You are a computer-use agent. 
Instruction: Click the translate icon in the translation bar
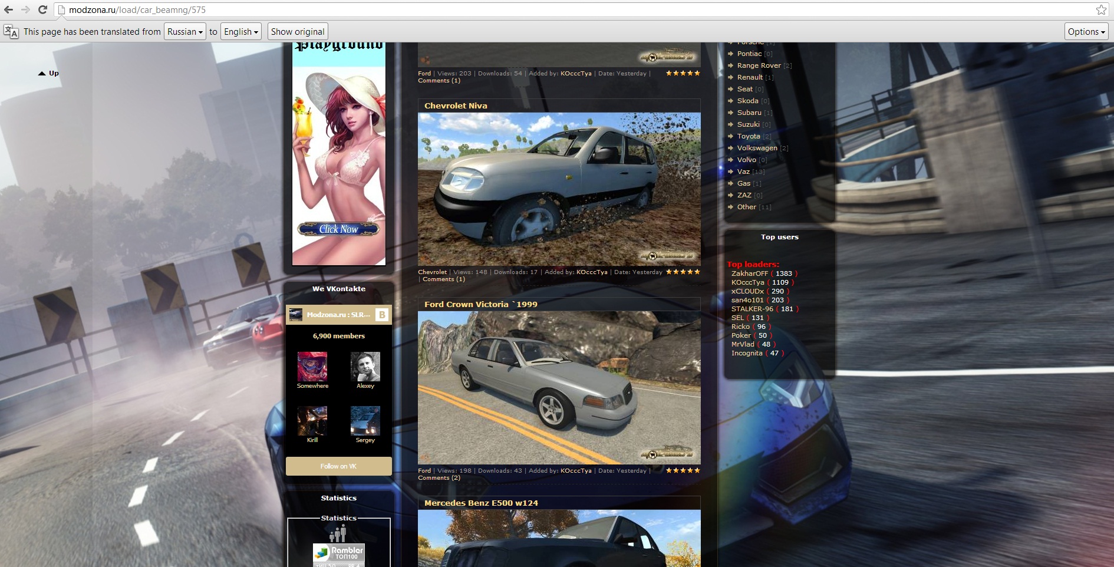(x=11, y=31)
